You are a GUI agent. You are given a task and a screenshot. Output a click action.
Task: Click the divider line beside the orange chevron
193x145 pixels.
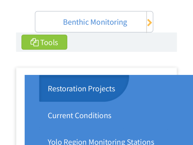147,22
